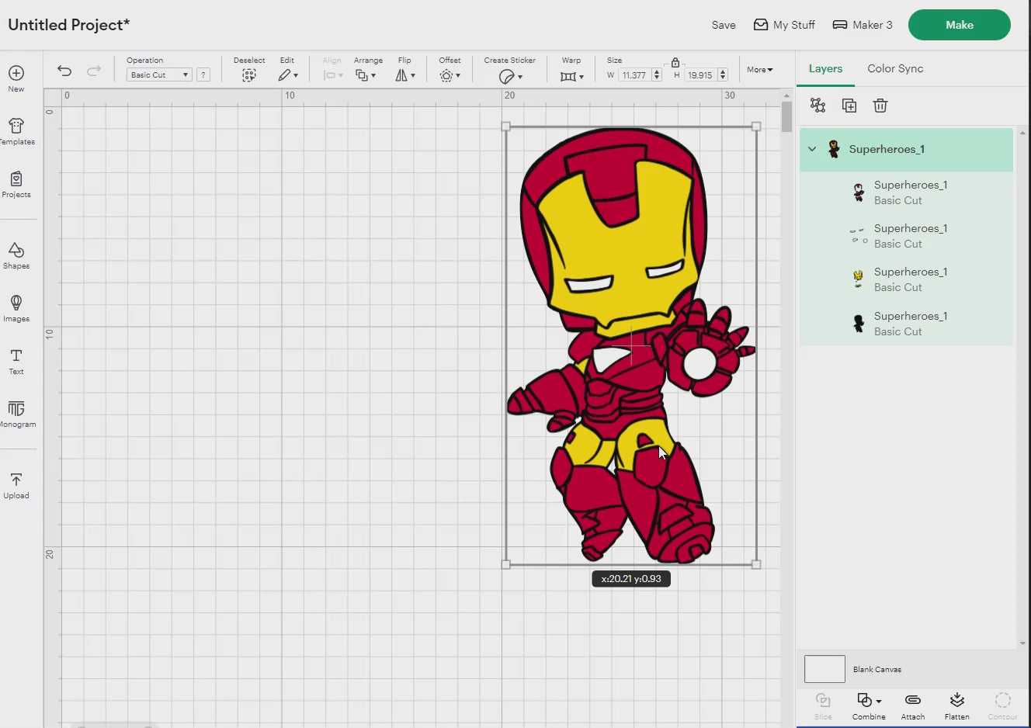Click the Contour button
The width and height of the screenshot is (1031, 728).
[x=1002, y=706]
